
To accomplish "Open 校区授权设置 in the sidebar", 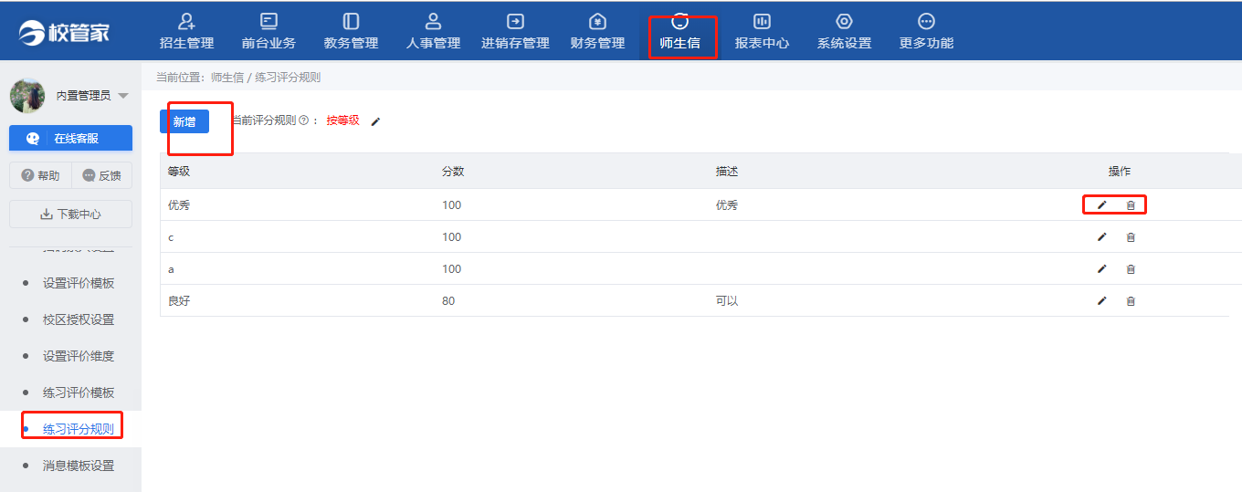I will click(x=79, y=319).
